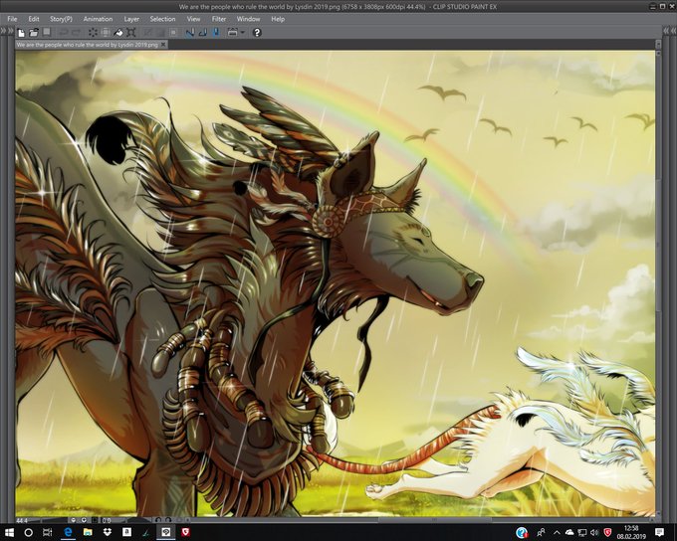Screen dimensions: 677x541
Task: Open the View menu
Action: tap(193, 19)
